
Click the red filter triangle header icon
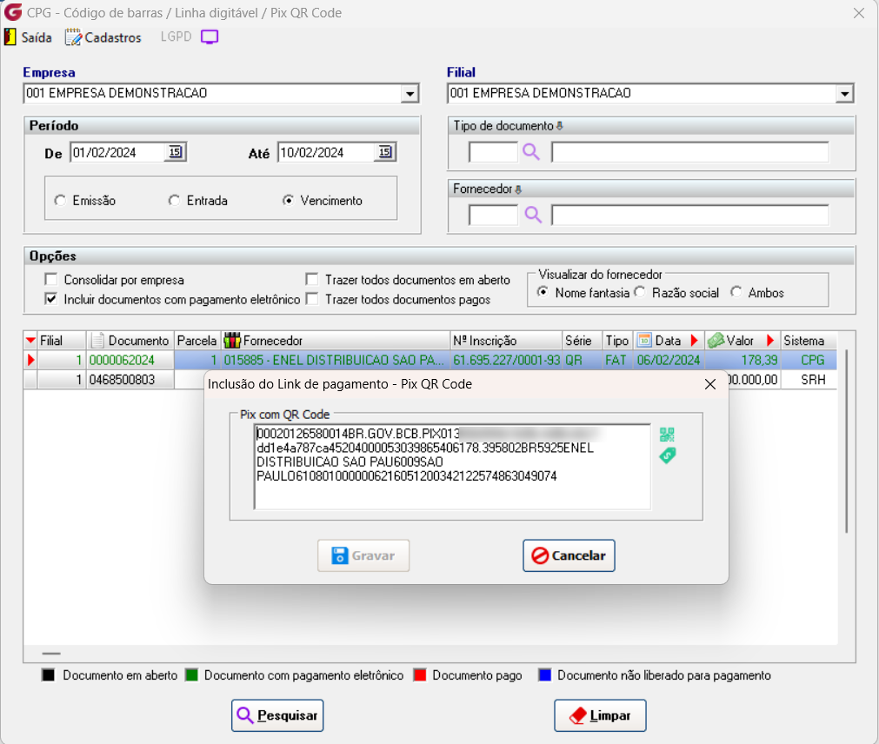coord(30,341)
